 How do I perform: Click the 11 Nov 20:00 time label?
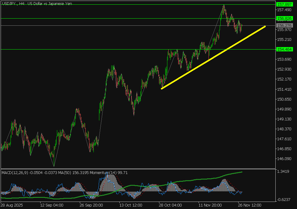[x=210, y=205]
